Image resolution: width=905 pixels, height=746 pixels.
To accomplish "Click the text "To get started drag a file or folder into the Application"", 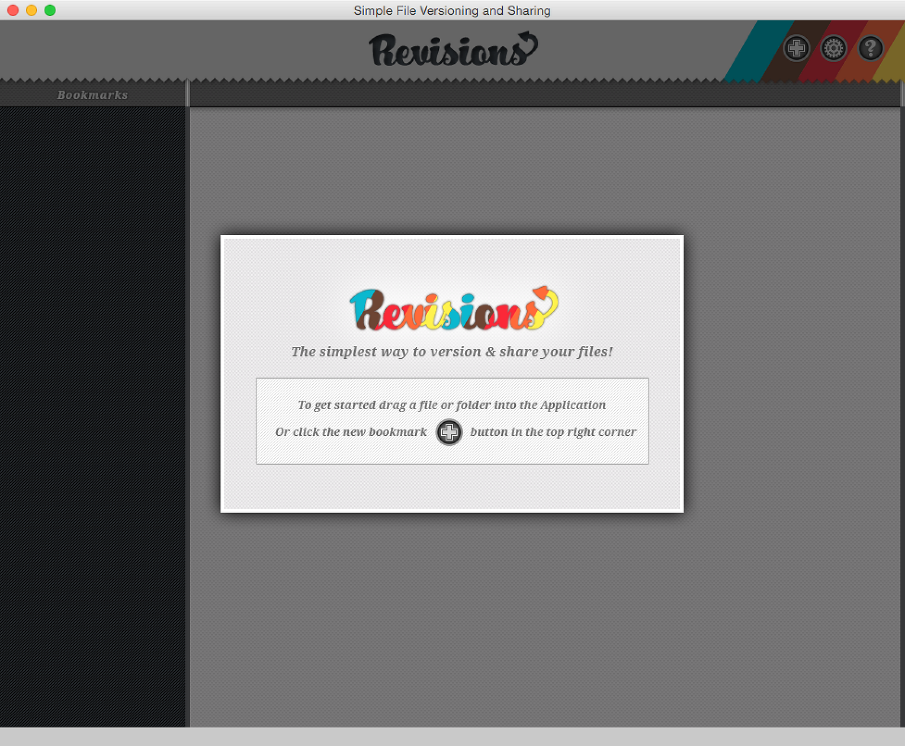I will pyautogui.click(x=452, y=405).
